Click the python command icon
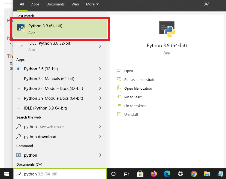226x179 pixels. coord(19,155)
